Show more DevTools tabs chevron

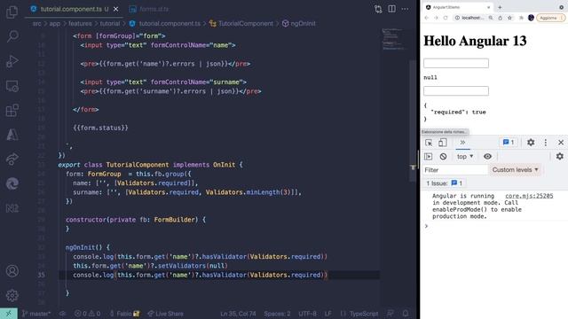462,143
